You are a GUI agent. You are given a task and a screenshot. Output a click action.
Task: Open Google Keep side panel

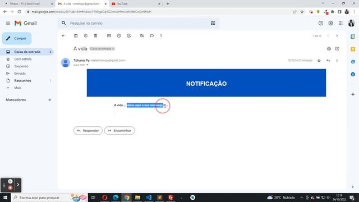pos(353,49)
